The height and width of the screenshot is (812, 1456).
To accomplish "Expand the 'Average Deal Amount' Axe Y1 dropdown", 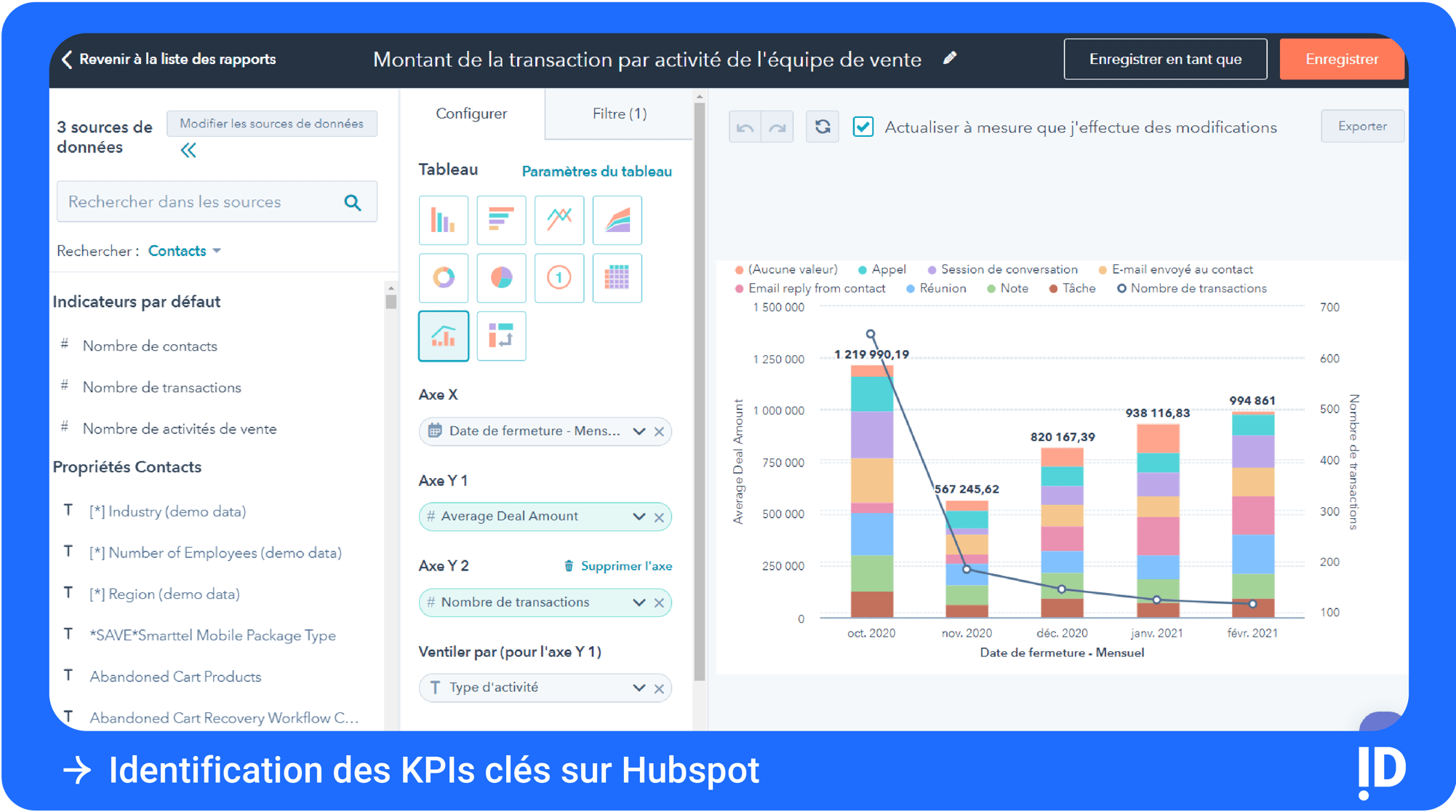I will (639, 516).
